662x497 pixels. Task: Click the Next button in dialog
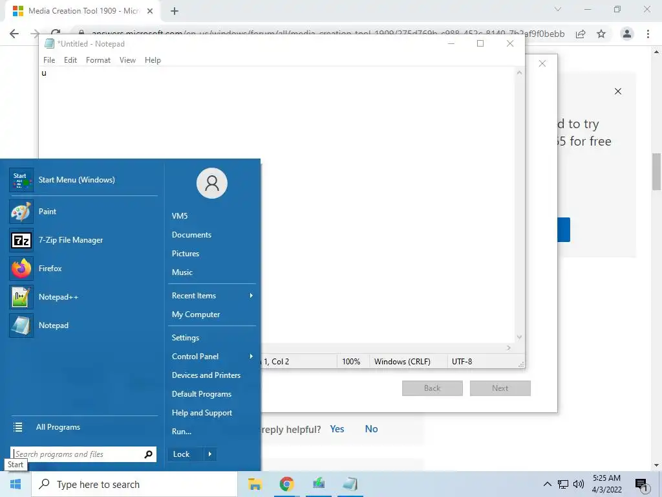(x=500, y=388)
